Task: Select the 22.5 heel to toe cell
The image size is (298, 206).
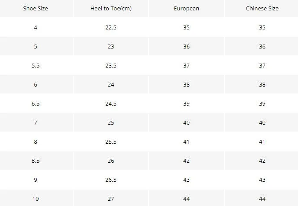Action: pos(111,28)
